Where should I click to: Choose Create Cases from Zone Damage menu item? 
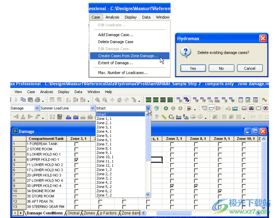(130, 56)
